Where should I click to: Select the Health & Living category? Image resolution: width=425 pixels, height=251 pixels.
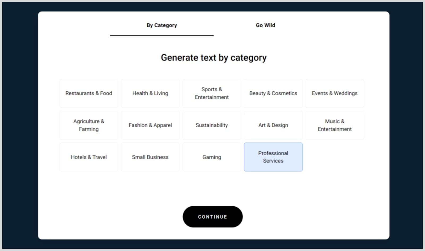pyautogui.click(x=150, y=93)
